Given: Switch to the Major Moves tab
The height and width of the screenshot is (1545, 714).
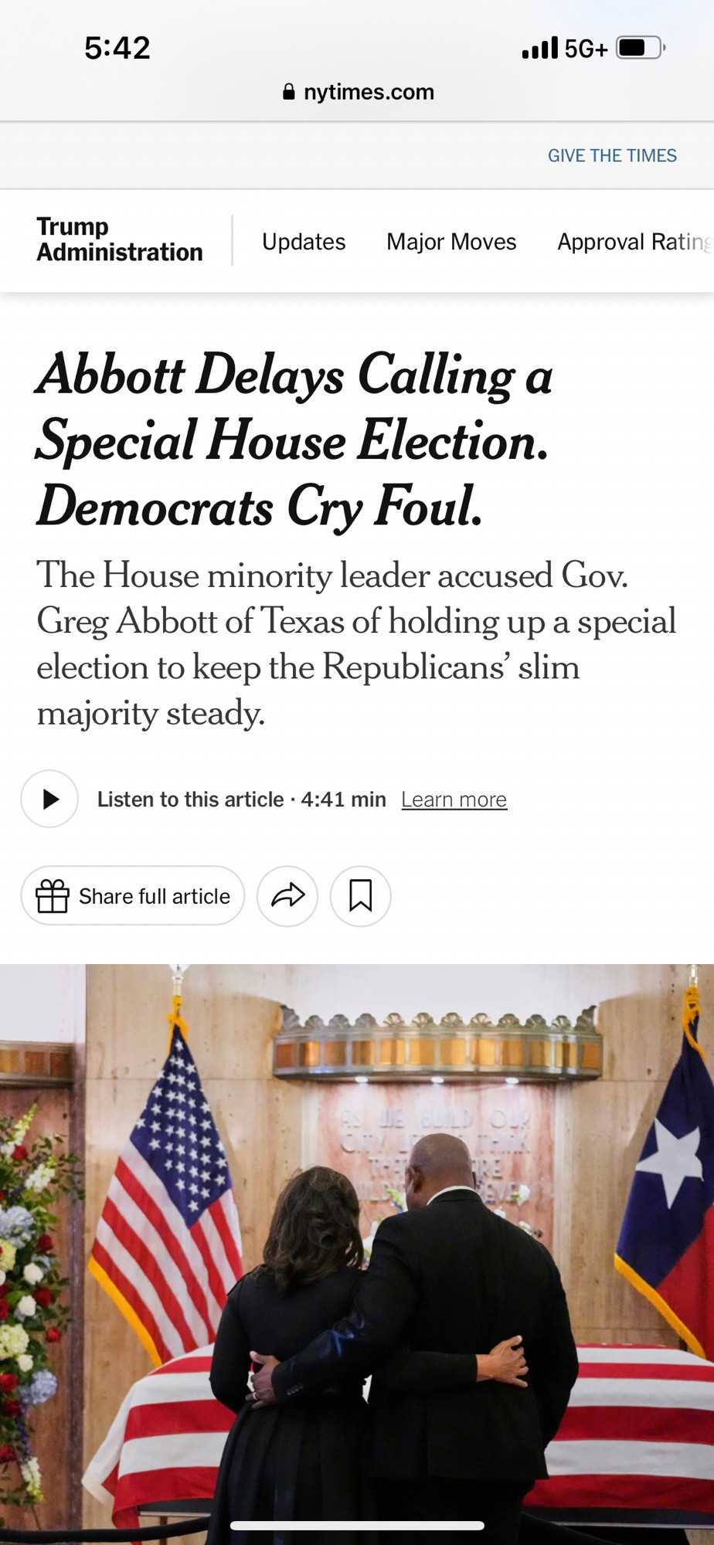Looking at the screenshot, I should (451, 242).
